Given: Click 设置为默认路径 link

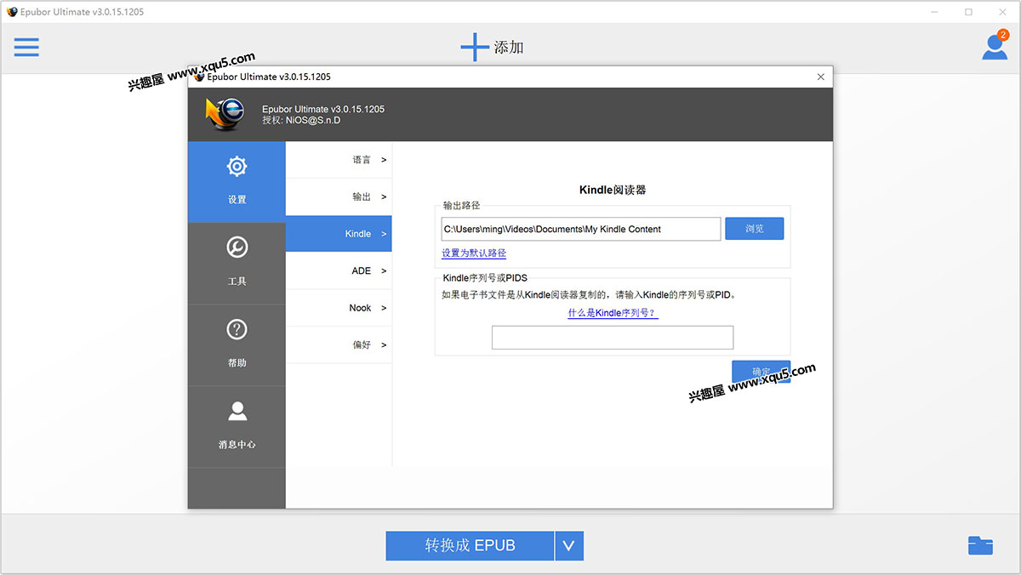Looking at the screenshot, I should (x=474, y=253).
